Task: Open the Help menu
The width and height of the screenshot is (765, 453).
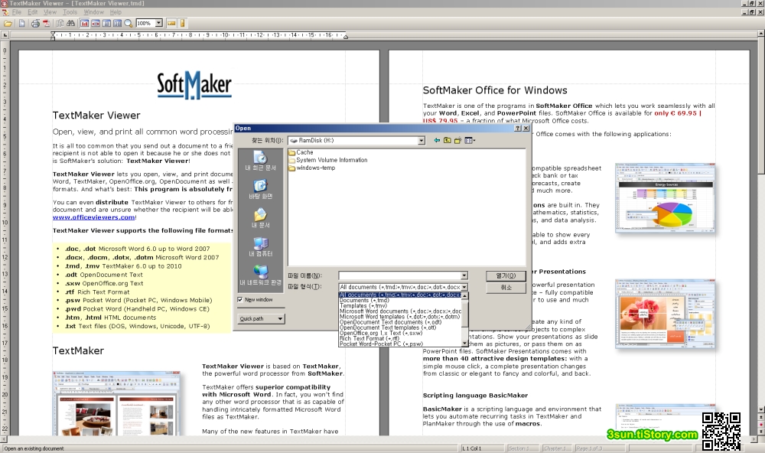Action: 116,12
